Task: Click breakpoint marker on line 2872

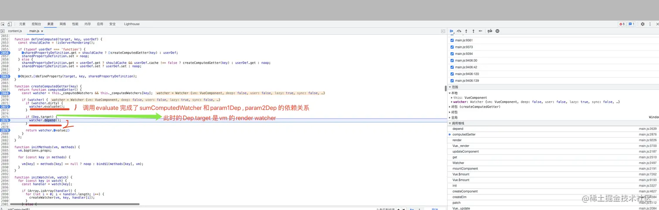Action: (5, 107)
